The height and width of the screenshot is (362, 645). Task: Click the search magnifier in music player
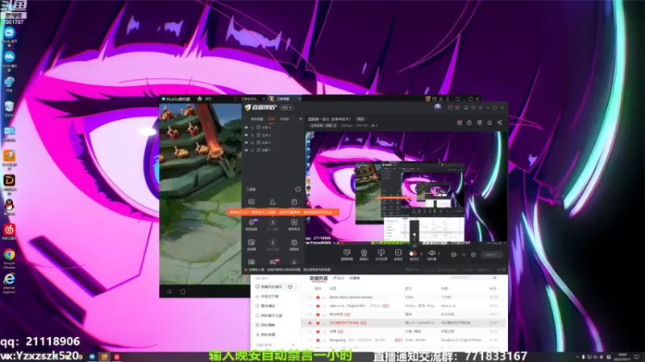coord(494,278)
